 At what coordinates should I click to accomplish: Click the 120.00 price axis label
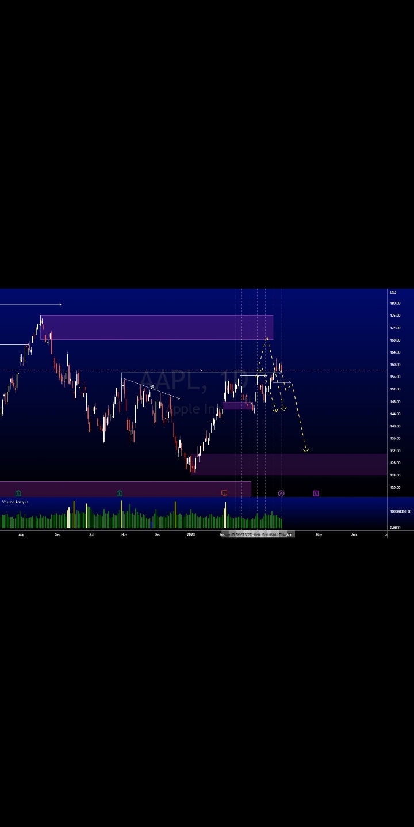tap(395, 487)
